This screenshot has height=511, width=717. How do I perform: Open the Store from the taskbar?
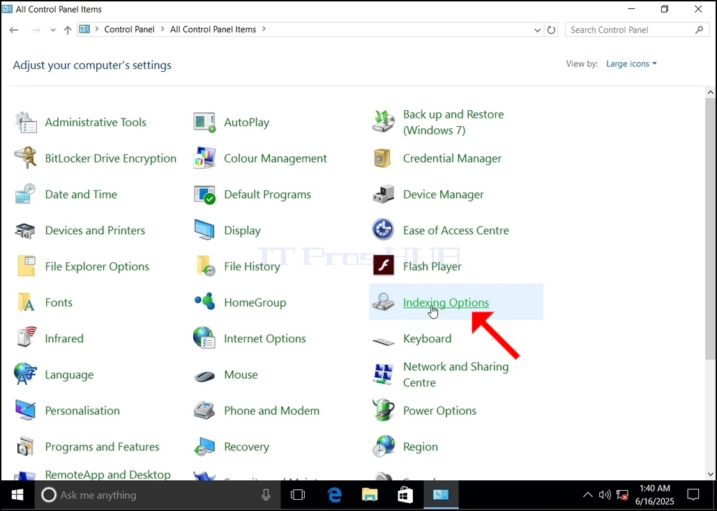pyautogui.click(x=405, y=494)
